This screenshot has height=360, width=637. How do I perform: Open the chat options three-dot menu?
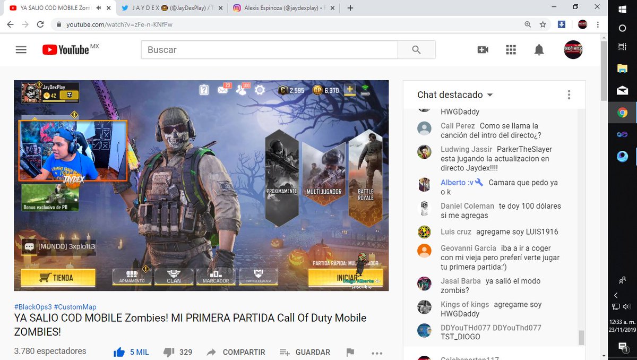pos(569,95)
